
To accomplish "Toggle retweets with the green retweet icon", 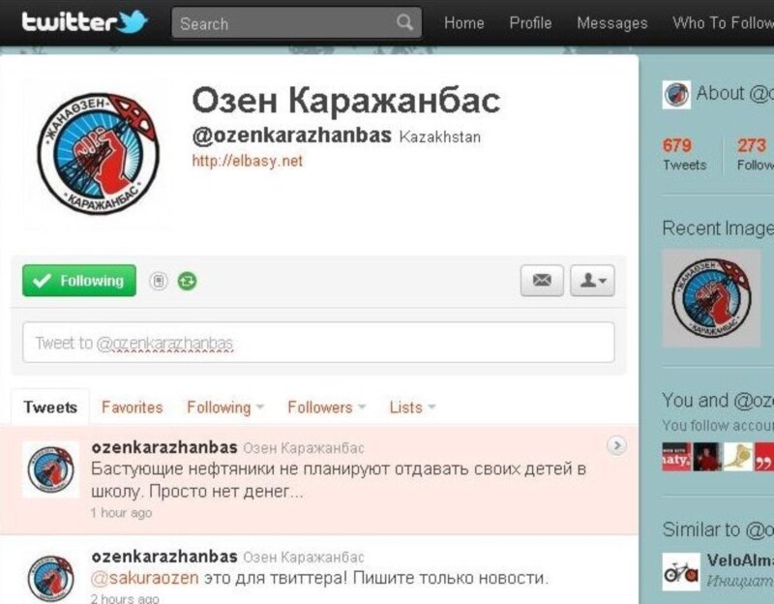I will [x=187, y=281].
